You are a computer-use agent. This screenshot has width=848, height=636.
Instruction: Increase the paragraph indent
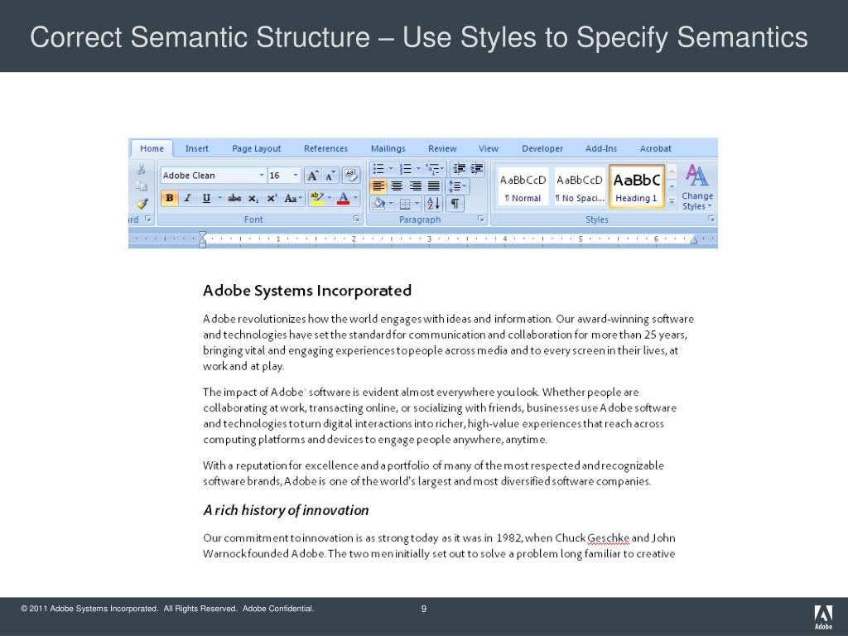476,169
